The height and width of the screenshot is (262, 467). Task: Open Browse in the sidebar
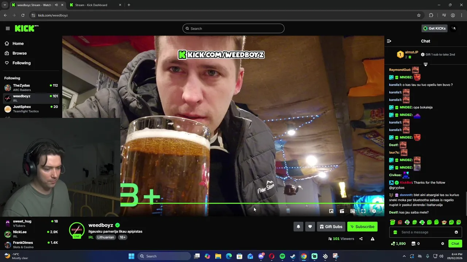19,53
